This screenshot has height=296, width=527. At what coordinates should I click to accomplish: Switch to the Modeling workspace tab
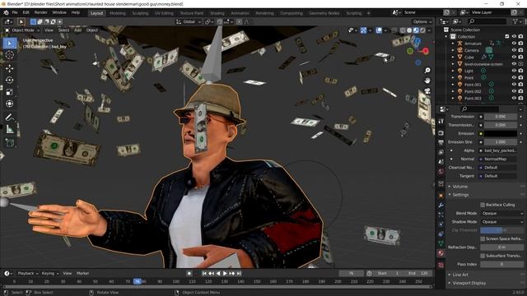(118, 13)
